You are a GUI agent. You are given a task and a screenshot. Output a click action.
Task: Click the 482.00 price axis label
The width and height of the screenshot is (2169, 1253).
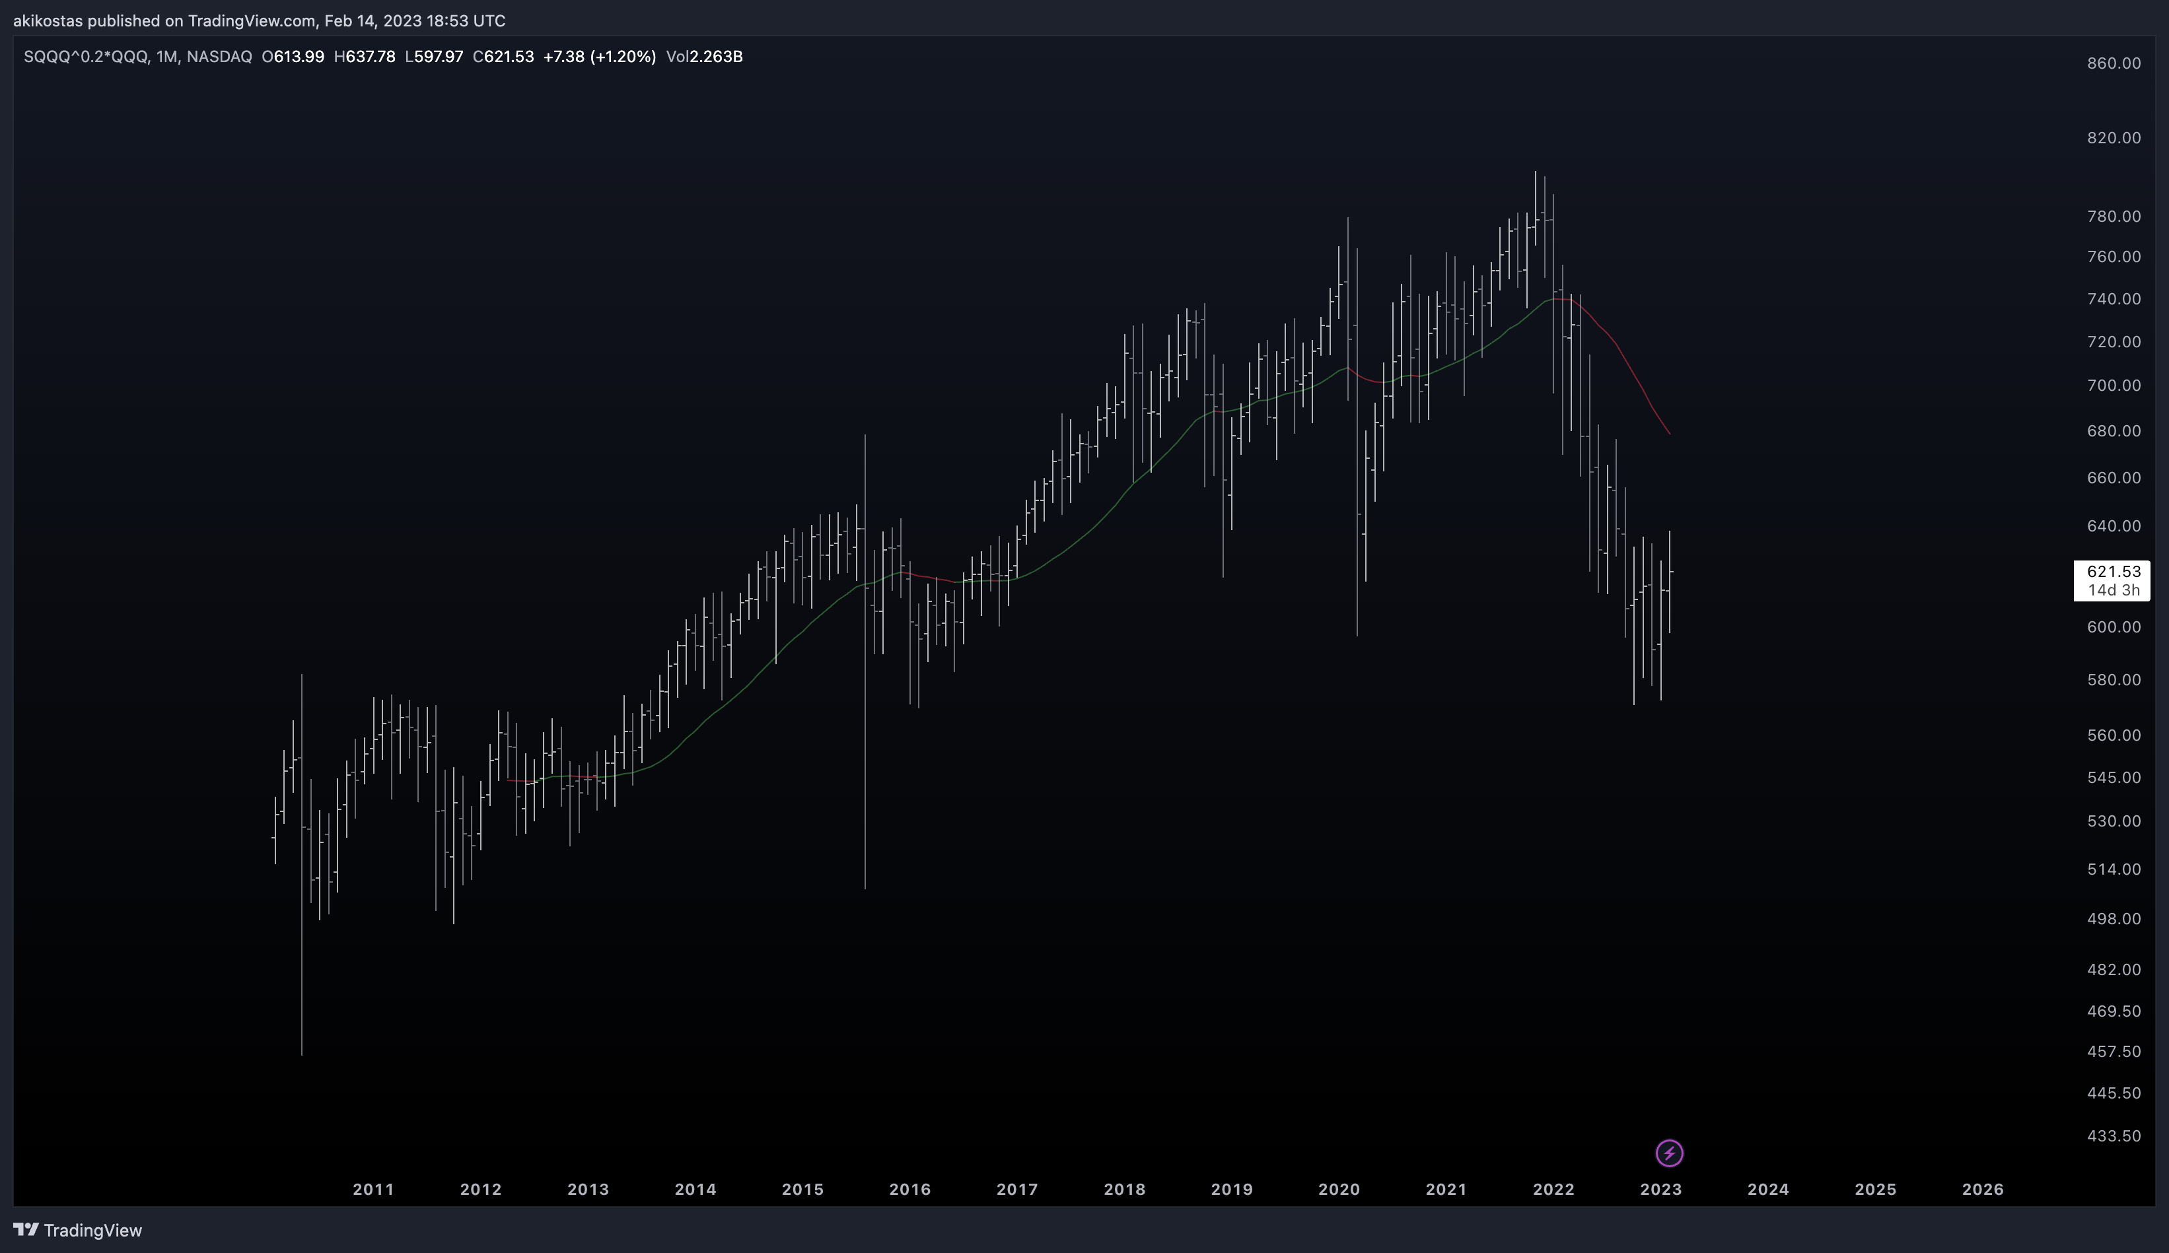pyautogui.click(x=2114, y=969)
